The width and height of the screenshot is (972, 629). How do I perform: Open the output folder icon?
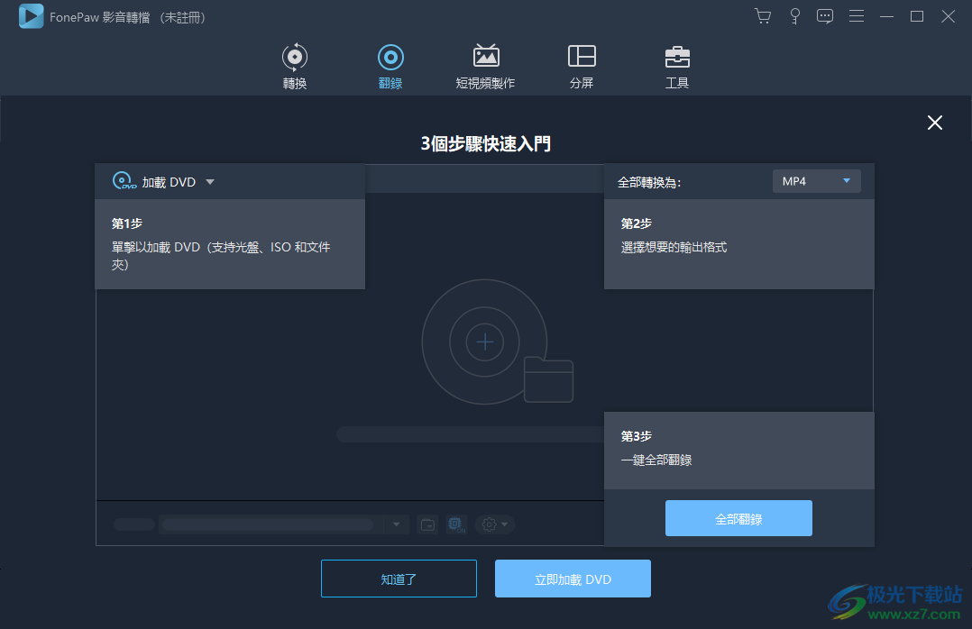[x=427, y=524]
